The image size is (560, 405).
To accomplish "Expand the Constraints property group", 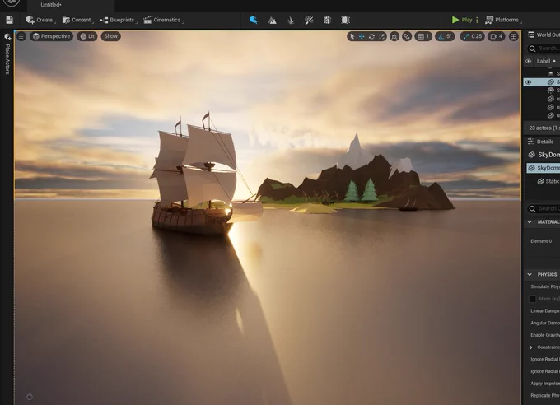I will (530, 347).
